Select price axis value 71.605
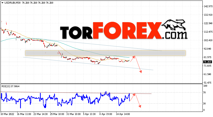 point(208,66)
